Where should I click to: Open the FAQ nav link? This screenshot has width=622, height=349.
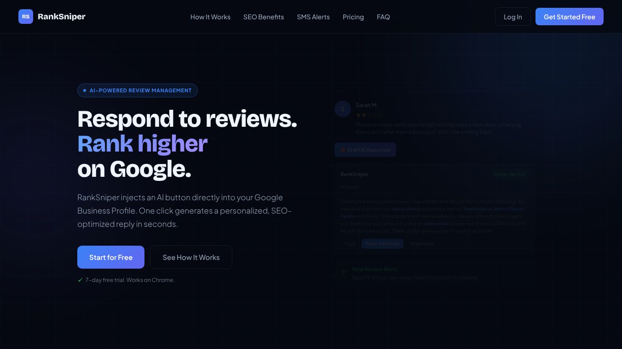383,17
